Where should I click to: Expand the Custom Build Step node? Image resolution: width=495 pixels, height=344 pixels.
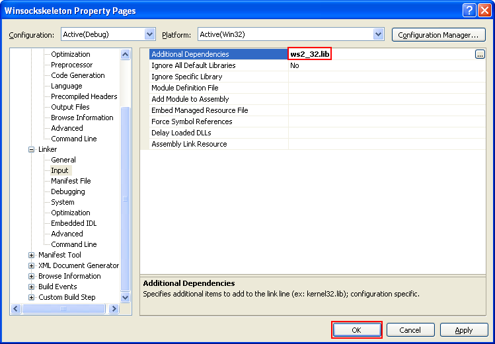31,297
